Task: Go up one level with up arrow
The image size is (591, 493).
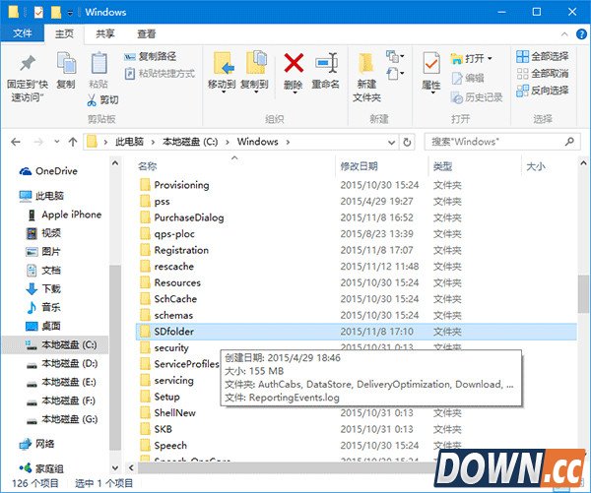Action: pos(73,142)
